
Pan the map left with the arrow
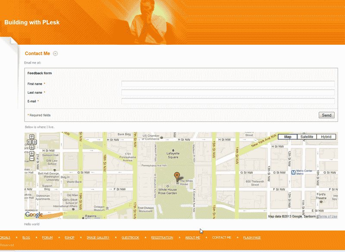(28, 142)
